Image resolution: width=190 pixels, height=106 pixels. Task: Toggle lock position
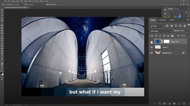(x=164, y=36)
